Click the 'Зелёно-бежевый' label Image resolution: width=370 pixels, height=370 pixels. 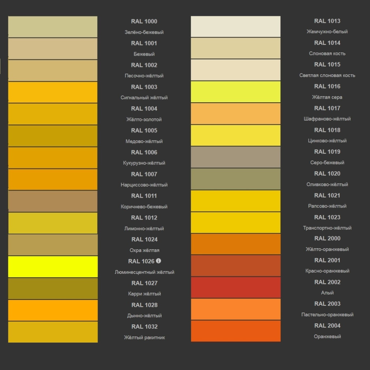pos(144,32)
